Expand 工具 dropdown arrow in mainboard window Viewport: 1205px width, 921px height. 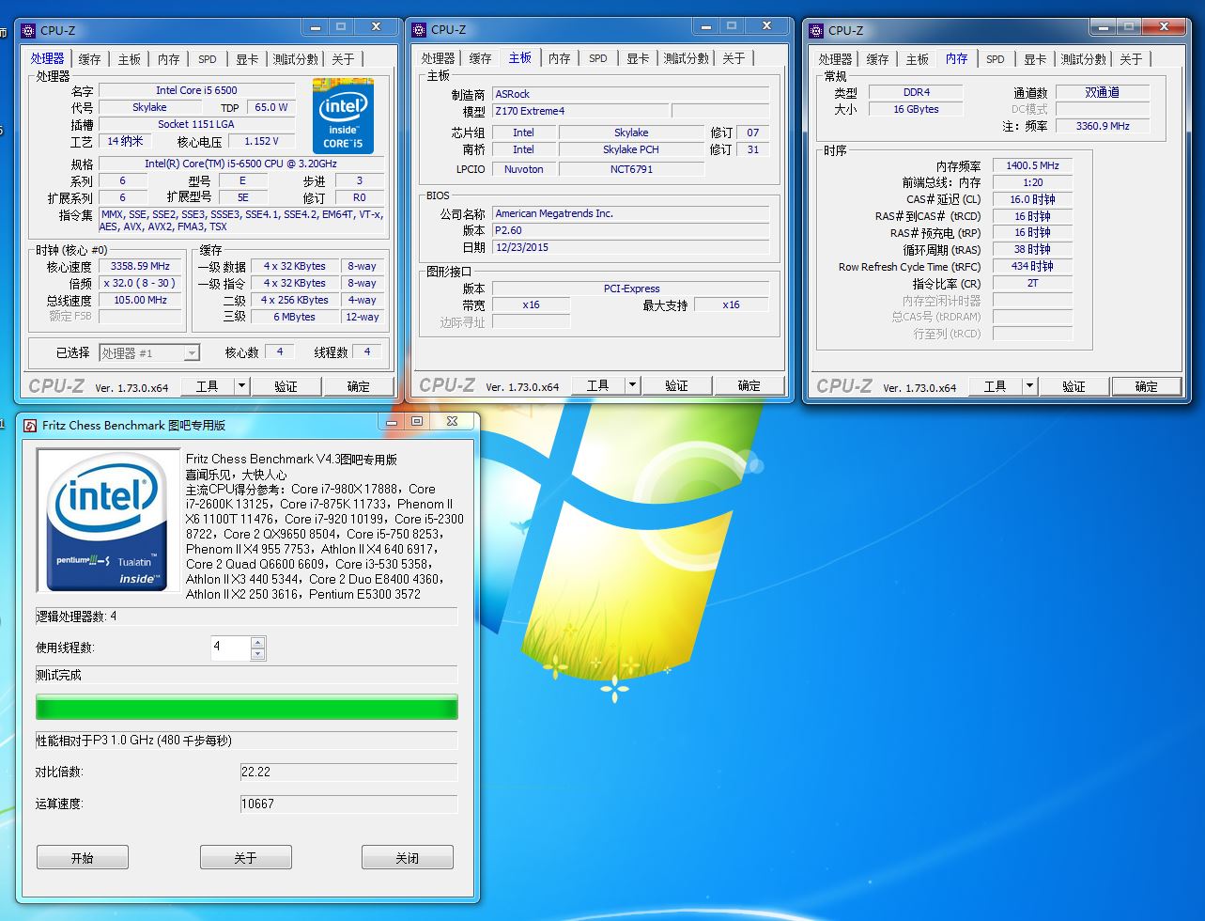[x=632, y=385]
